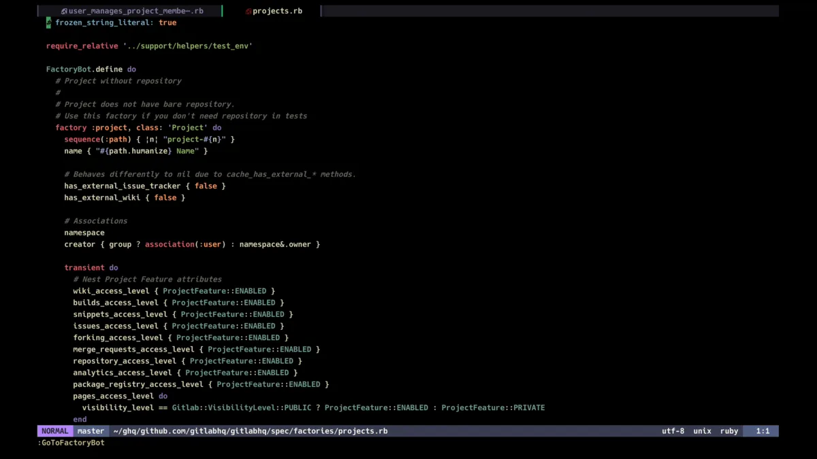Image resolution: width=817 pixels, height=459 pixels.
Task: Switch to the user_manages_project_membe~.rb tab
Action: tap(131, 11)
